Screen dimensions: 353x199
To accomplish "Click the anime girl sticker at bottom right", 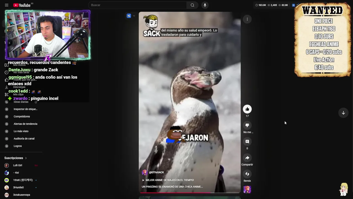I will coord(344,189).
